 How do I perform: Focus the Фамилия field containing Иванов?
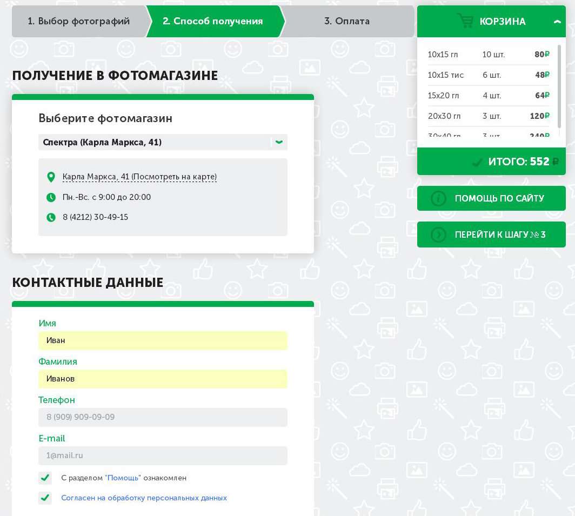coord(163,379)
